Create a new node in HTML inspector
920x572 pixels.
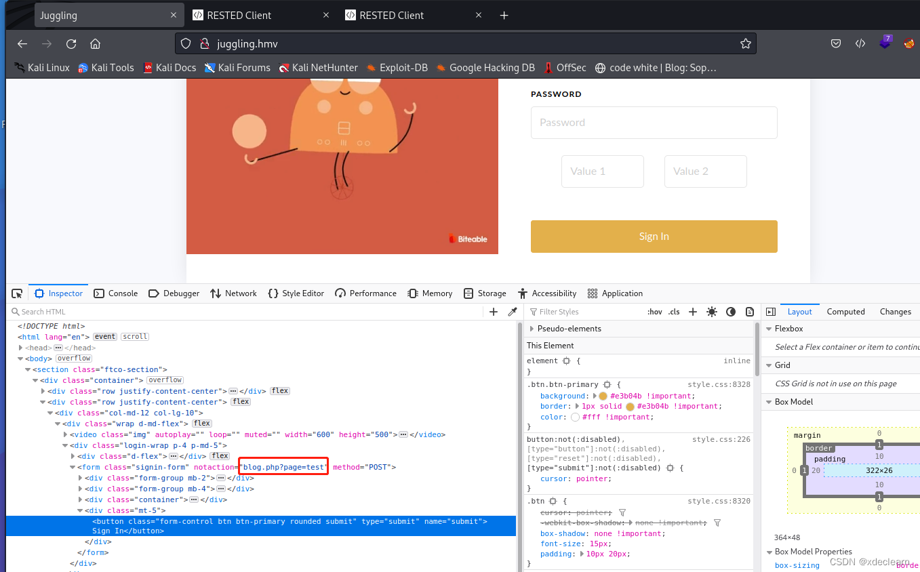[x=494, y=312]
